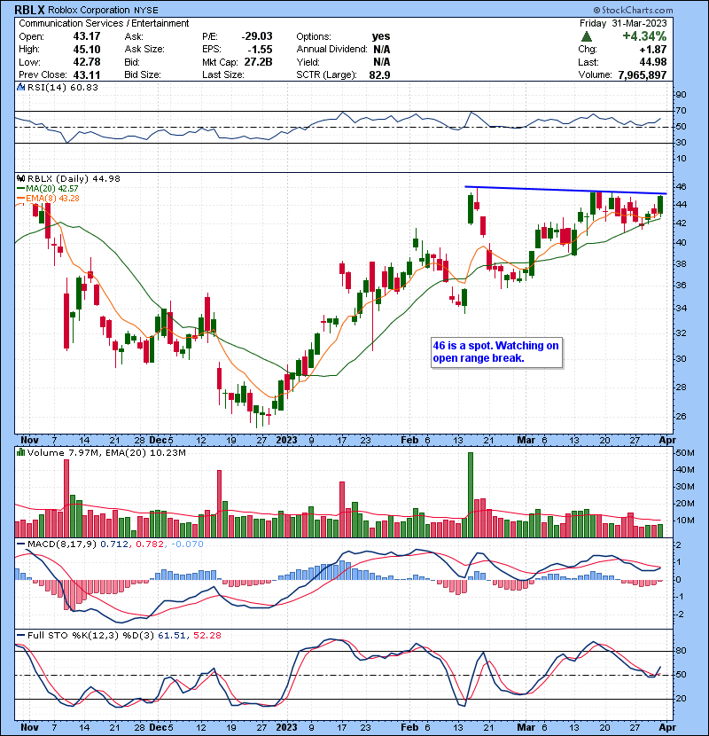Click the Chg +1.87 value
The width and height of the screenshot is (709, 736).
pos(652,50)
